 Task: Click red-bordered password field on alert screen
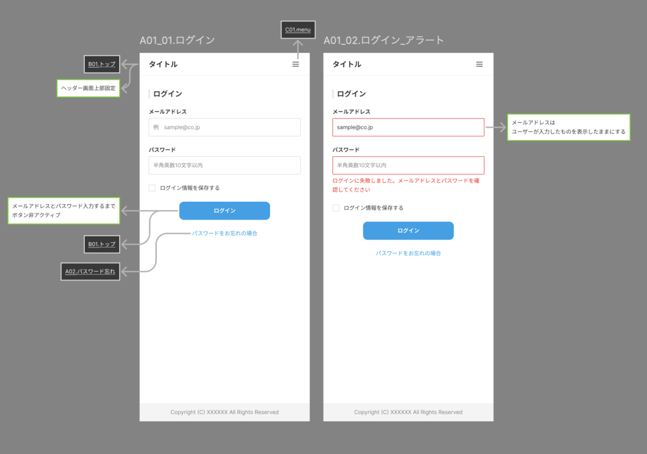pos(408,165)
